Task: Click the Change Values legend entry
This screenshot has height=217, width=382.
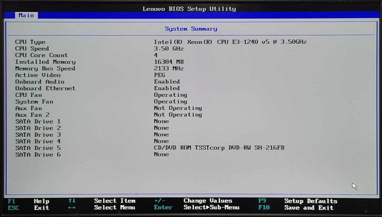Action: coord(208,201)
